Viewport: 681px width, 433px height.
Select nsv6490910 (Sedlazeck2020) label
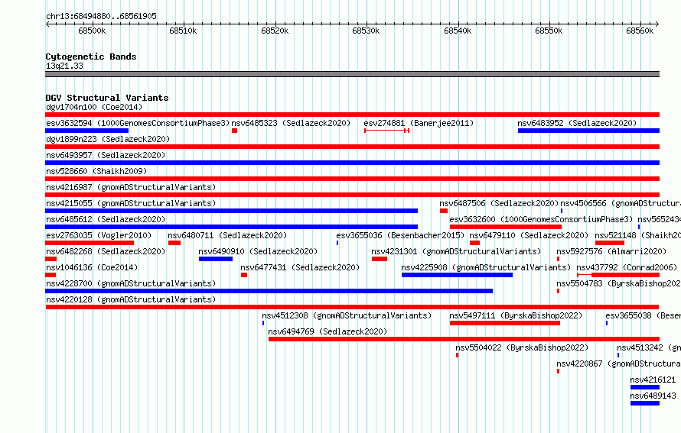tap(258, 251)
